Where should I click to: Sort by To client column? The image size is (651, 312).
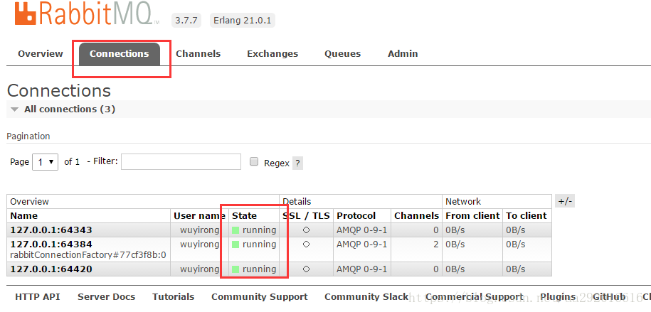(x=526, y=216)
